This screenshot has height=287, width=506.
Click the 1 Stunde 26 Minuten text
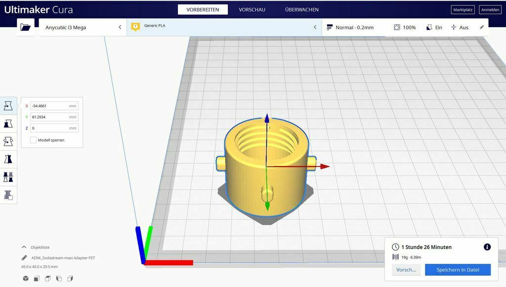coord(426,247)
